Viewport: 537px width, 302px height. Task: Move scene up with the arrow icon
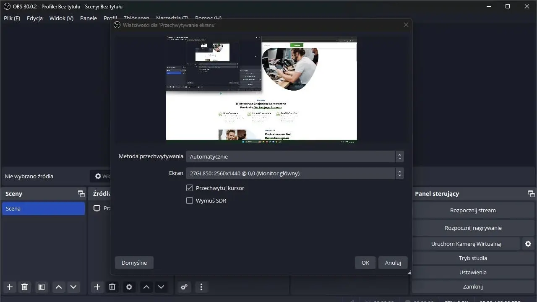[58, 287]
